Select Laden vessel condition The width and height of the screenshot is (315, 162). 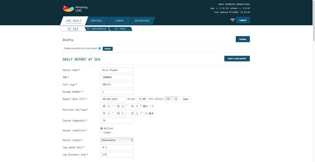point(102,133)
